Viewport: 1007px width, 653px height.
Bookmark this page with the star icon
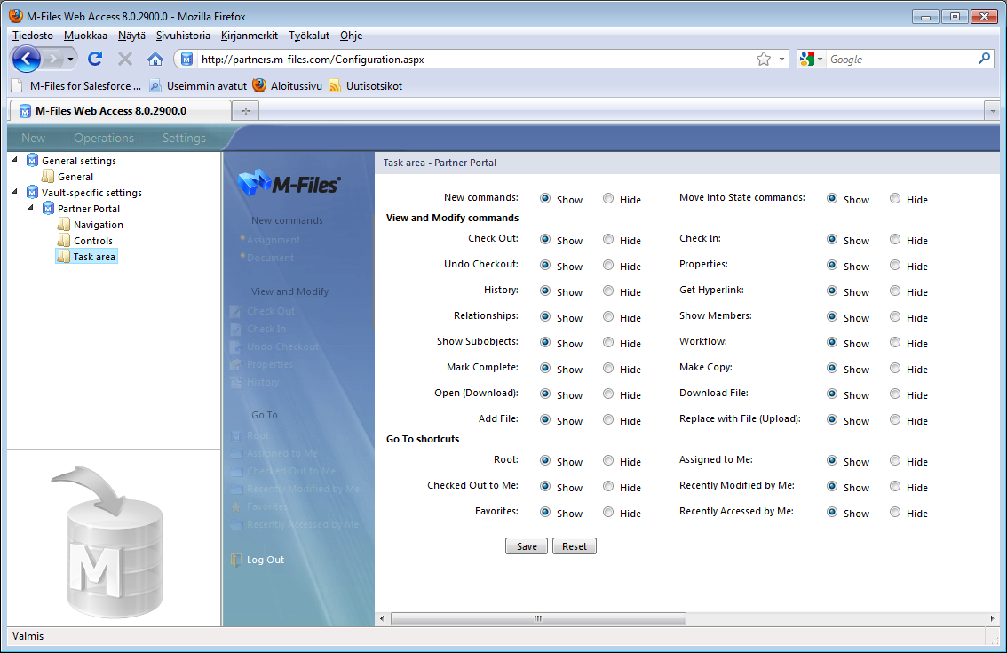click(763, 60)
